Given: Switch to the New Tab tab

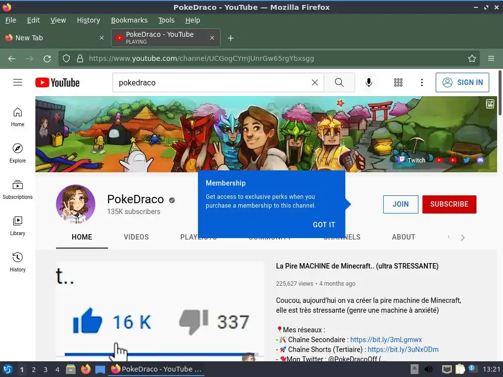Looking at the screenshot, I should (x=55, y=38).
